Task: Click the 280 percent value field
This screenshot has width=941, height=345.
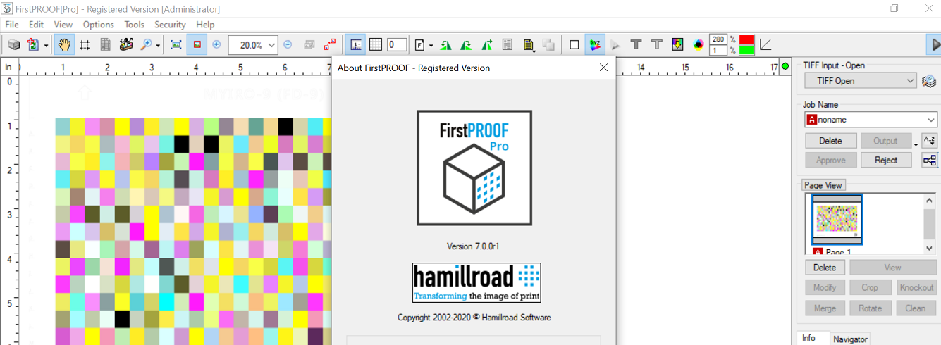Action: click(x=718, y=39)
